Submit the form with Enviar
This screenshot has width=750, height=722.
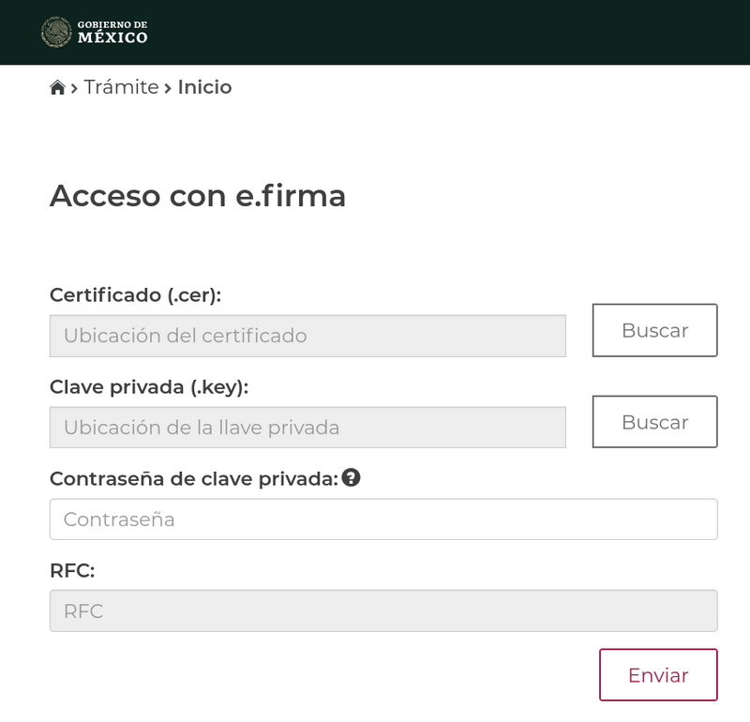pyautogui.click(x=658, y=674)
